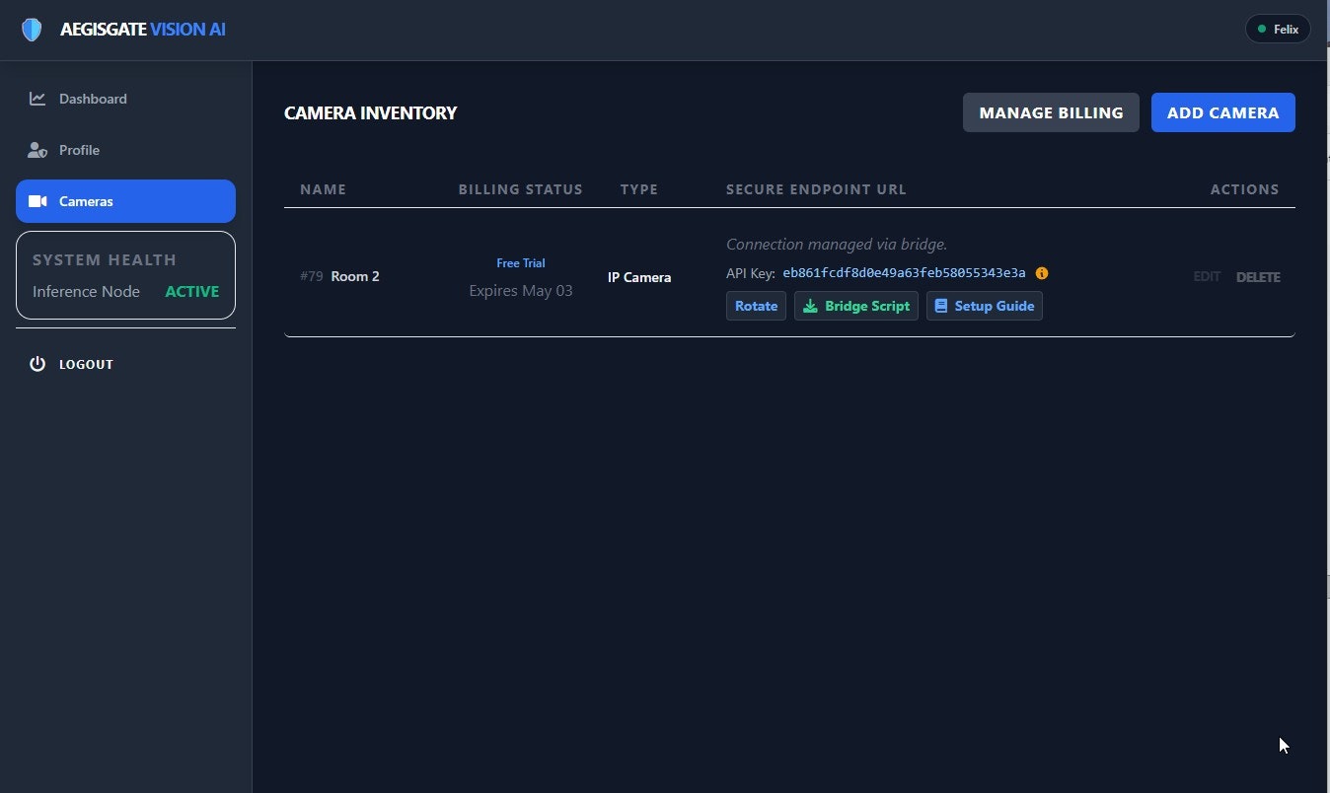
Task: Click the #79 camera ID
Action: [312, 276]
